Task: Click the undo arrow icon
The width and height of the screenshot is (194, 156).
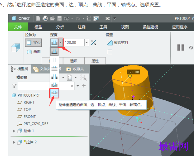Action: 67,19
